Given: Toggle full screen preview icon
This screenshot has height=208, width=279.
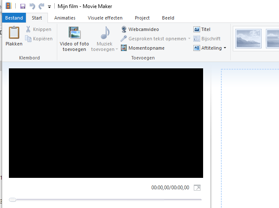Looking at the screenshot, I should tap(197, 188).
